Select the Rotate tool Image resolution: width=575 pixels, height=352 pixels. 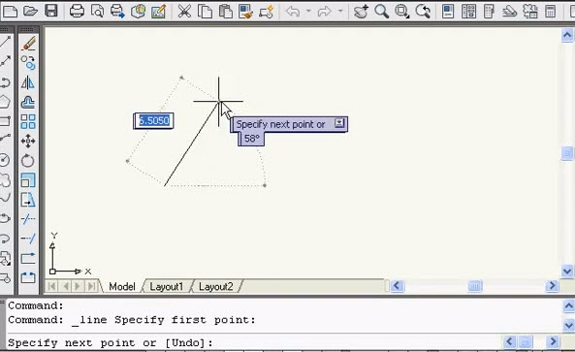[28, 161]
